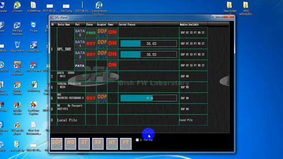Viewport: 283px width, 159px height.
Task: Select the SATA 1 port cell
Action: (80, 44)
